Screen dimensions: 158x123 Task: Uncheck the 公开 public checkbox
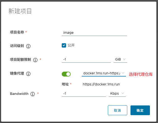(x=64, y=45)
